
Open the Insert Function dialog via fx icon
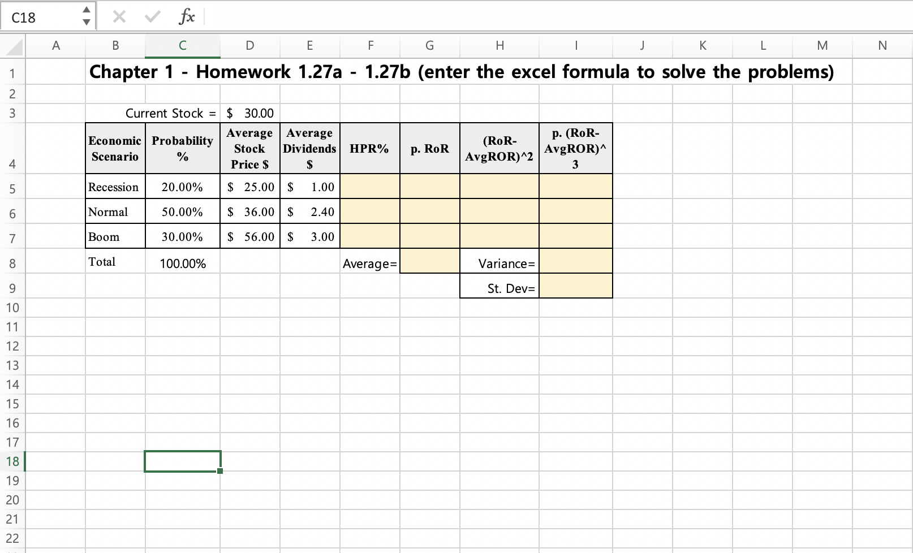[187, 16]
